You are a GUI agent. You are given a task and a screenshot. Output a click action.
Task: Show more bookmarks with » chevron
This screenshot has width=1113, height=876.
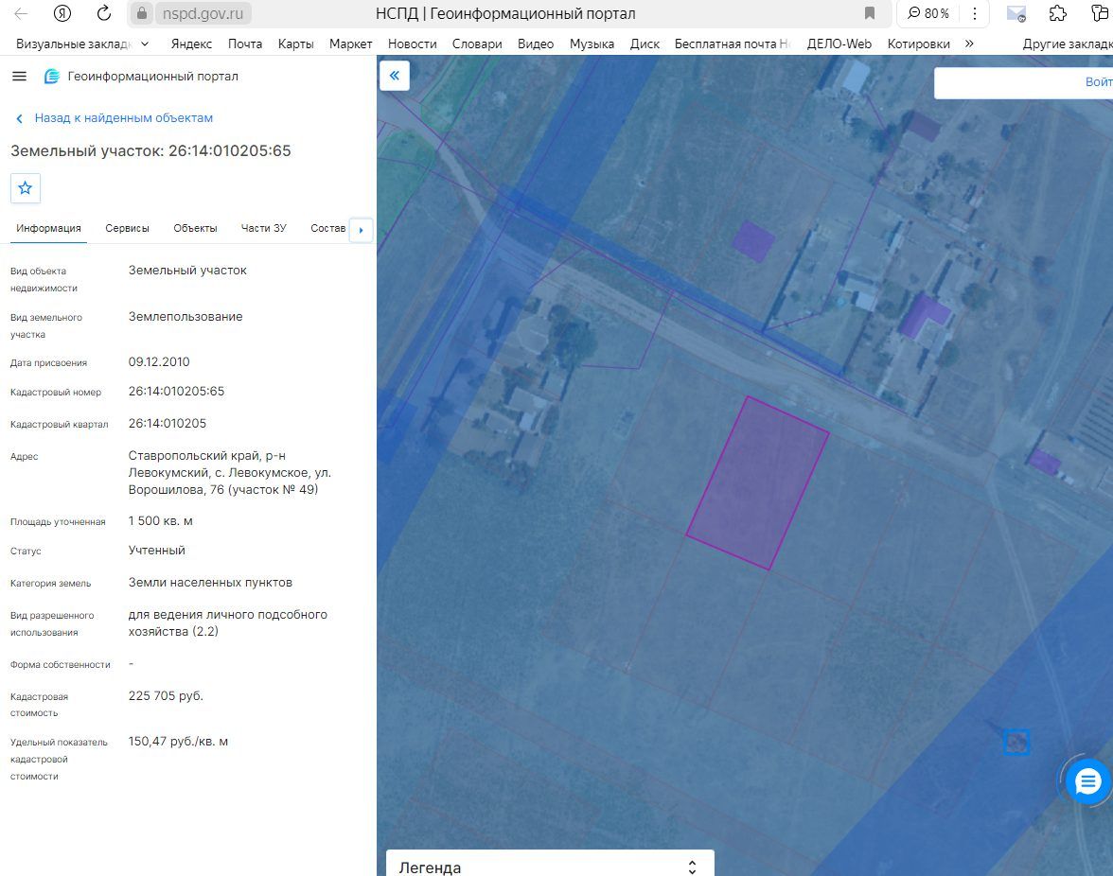pyautogui.click(x=969, y=44)
